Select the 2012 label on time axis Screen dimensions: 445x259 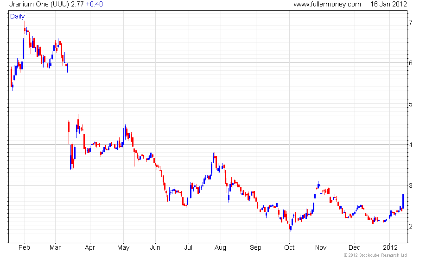[x=390, y=248]
